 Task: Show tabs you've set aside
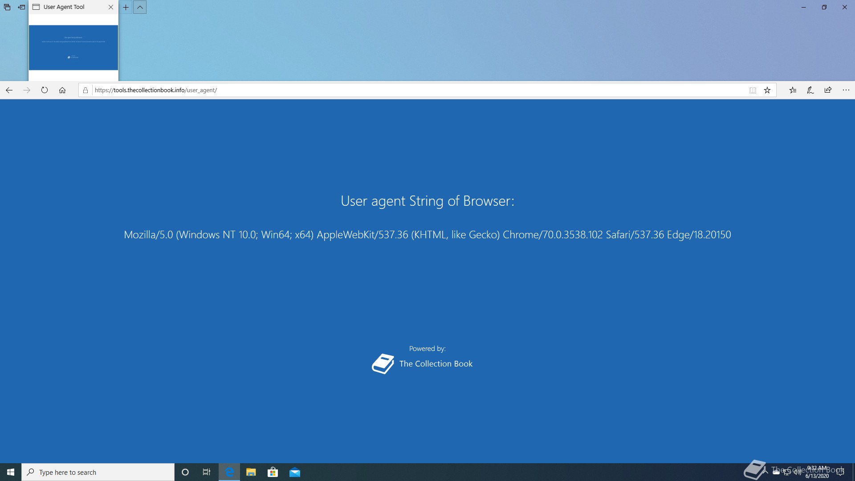point(7,7)
